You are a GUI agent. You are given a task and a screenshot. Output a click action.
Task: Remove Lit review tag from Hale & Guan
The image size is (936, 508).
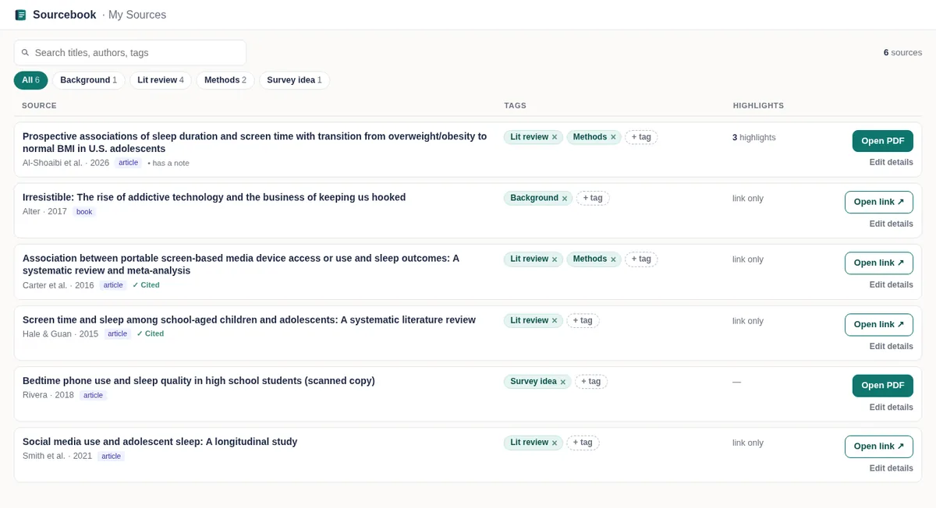pyautogui.click(x=555, y=320)
